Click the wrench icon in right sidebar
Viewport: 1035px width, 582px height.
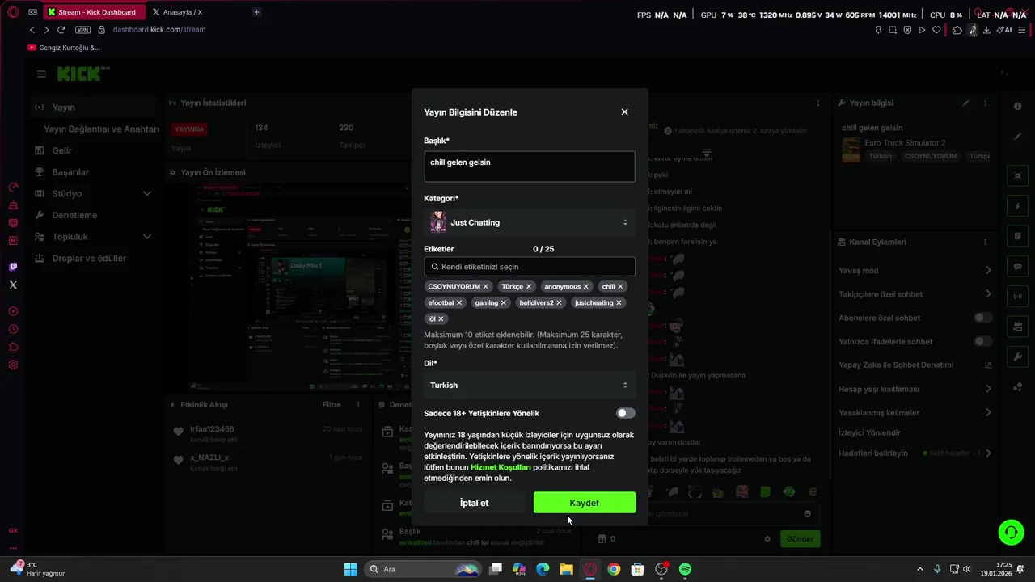[x=1018, y=356]
